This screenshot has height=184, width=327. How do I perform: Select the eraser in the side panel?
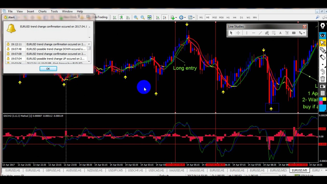323,57
